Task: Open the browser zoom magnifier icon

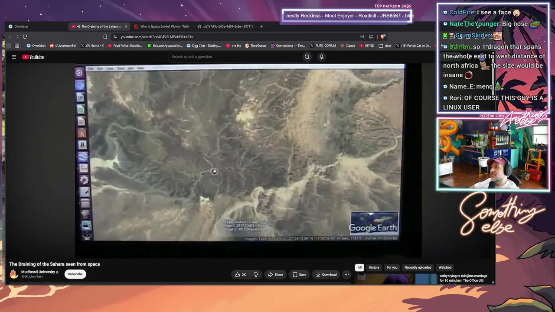Action: [x=362, y=37]
